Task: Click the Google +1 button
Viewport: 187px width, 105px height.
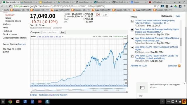Action: pyautogui.click(x=98, y=15)
